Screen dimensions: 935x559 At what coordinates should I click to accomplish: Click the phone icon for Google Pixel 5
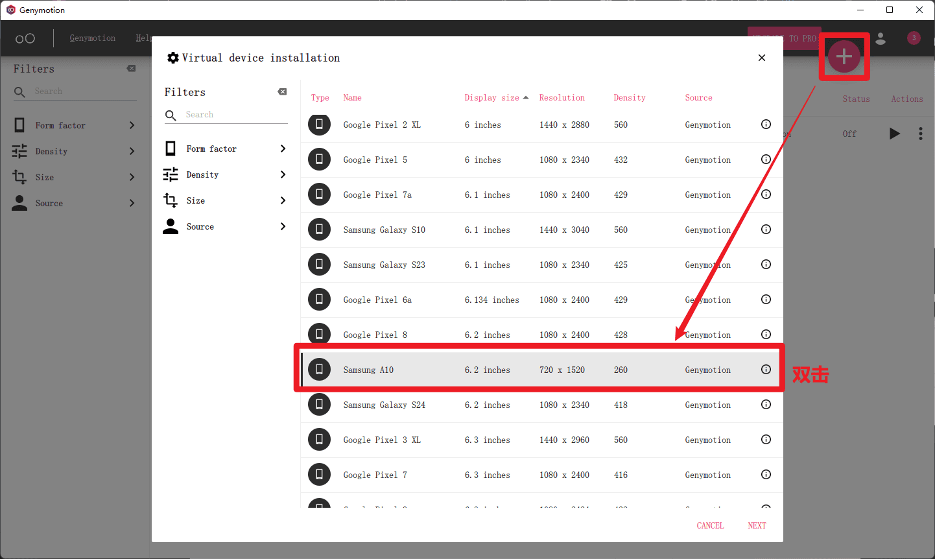tap(319, 160)
